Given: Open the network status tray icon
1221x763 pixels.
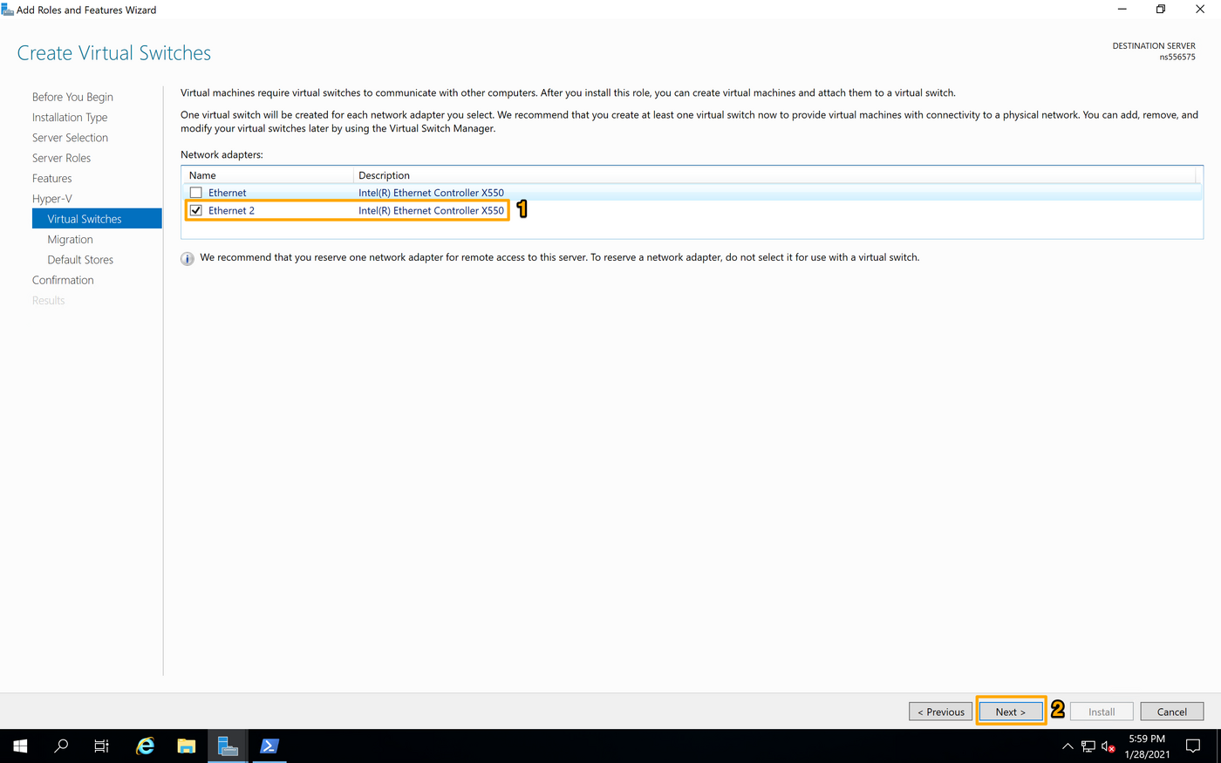Looking at the screenshot, I should (x=1088, y=746).
